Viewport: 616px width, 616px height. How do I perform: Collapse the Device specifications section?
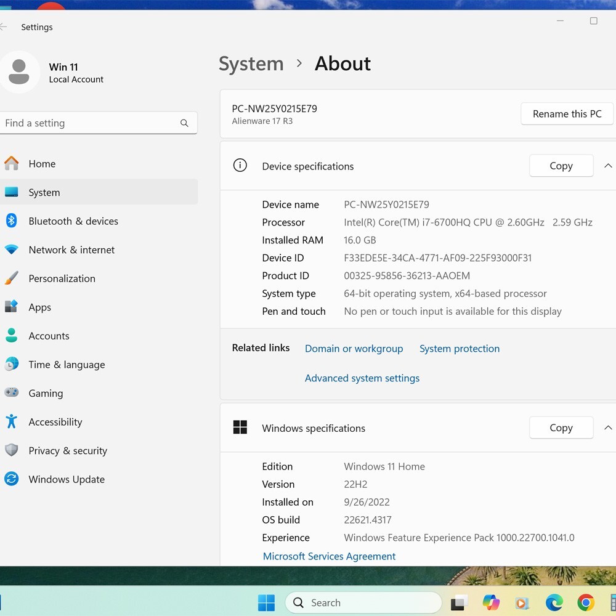[608, 166]
